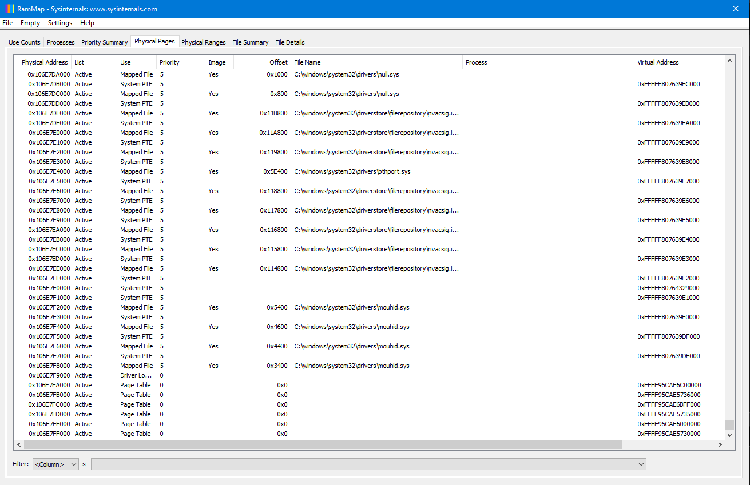Screen dimensions: 750x485
Task: Click the vertical scrollbar down arrow
Action: point(729,435)
